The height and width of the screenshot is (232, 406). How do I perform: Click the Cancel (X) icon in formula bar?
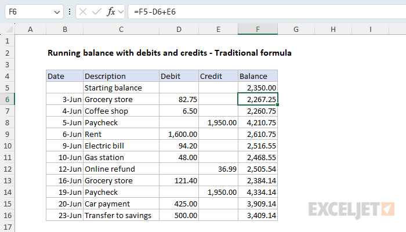click(83, 12)
